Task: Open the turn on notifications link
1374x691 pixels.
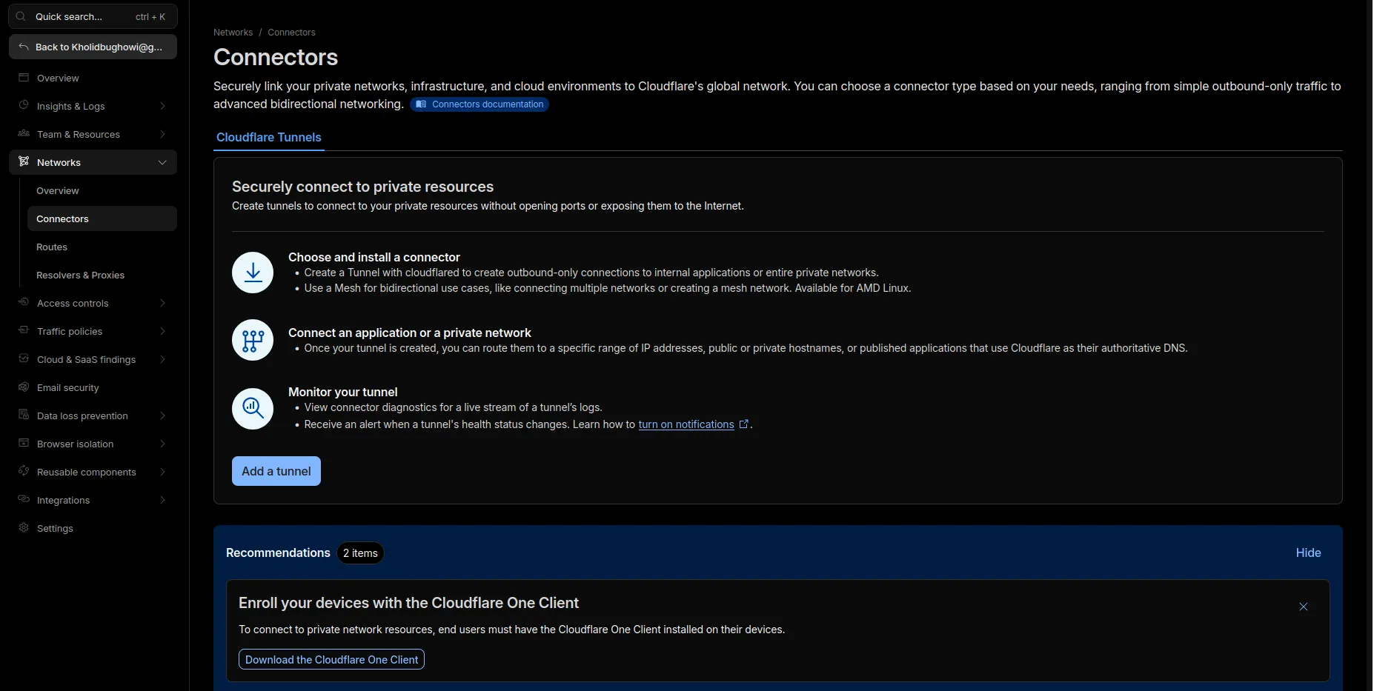Action: tap(686, 424)
